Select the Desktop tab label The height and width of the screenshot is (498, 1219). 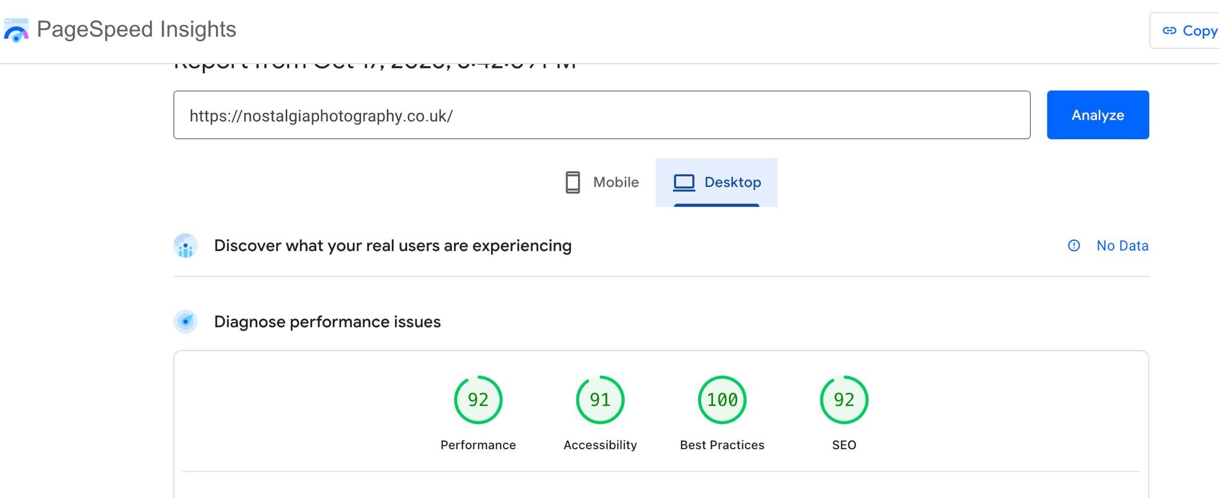[732, 182]
